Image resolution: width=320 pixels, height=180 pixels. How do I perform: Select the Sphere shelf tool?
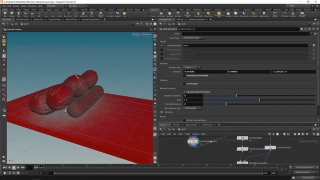tap(12, 14)
